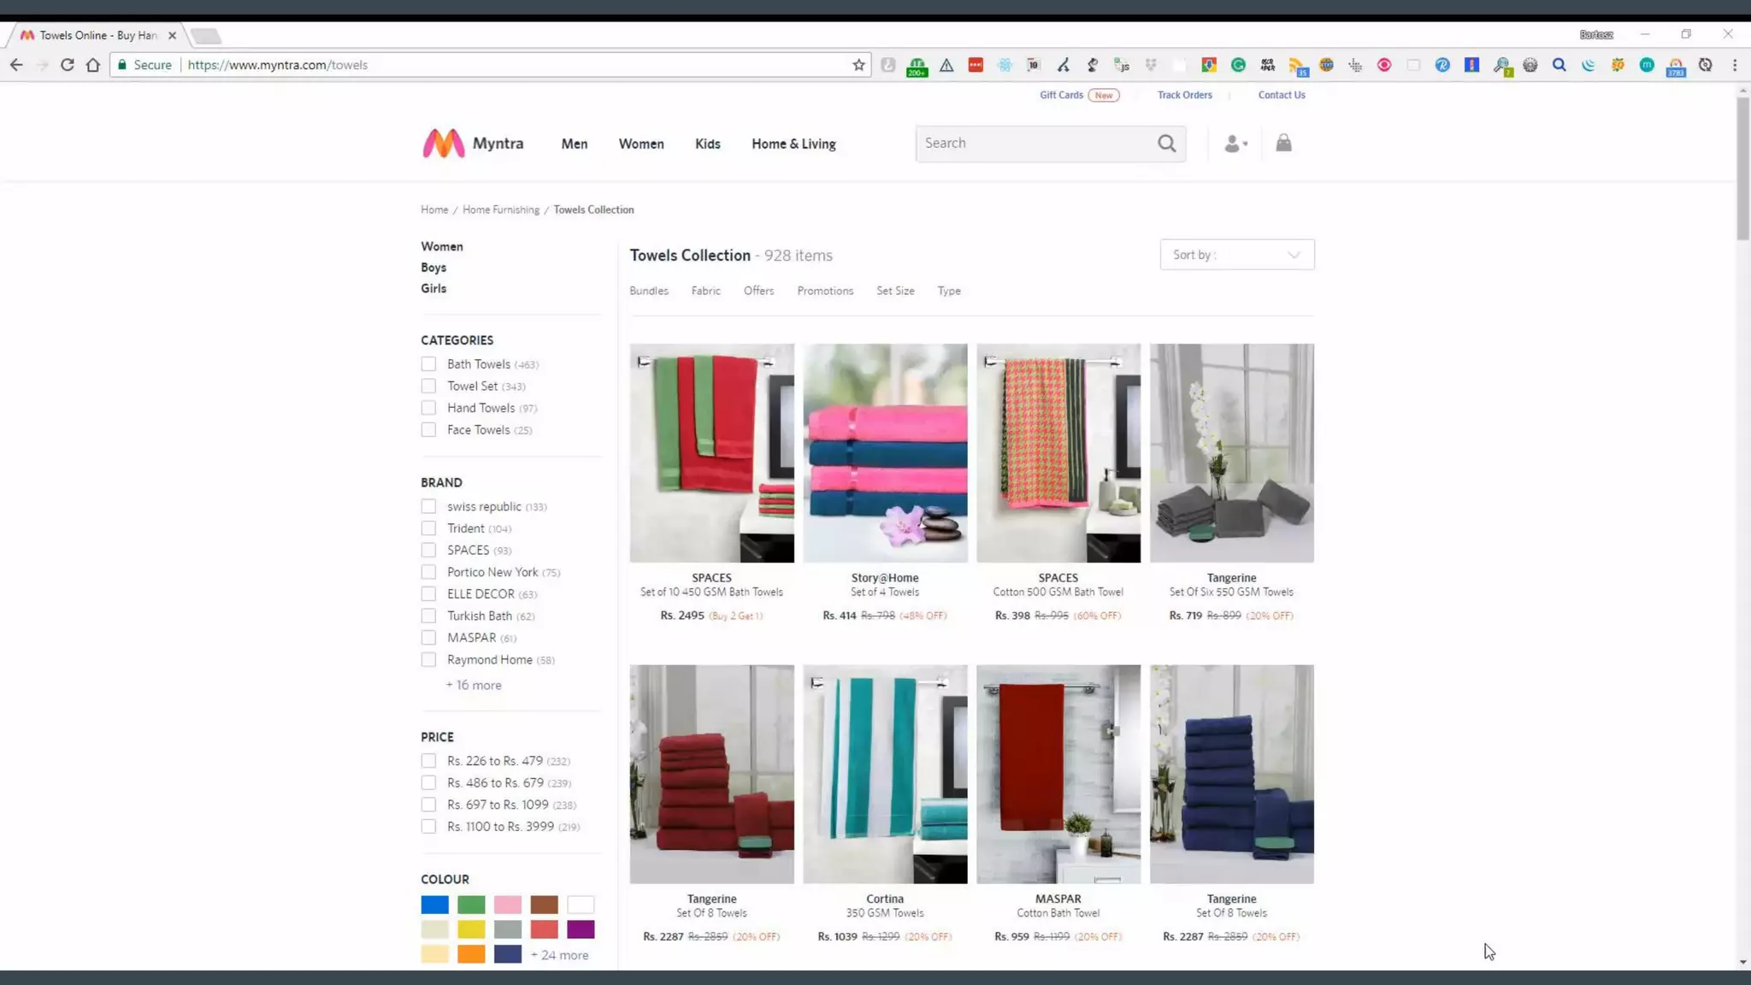Open Chrome's three-dot menu icon
Viewport: 1751px width, 985px height.
(1735, 65)
